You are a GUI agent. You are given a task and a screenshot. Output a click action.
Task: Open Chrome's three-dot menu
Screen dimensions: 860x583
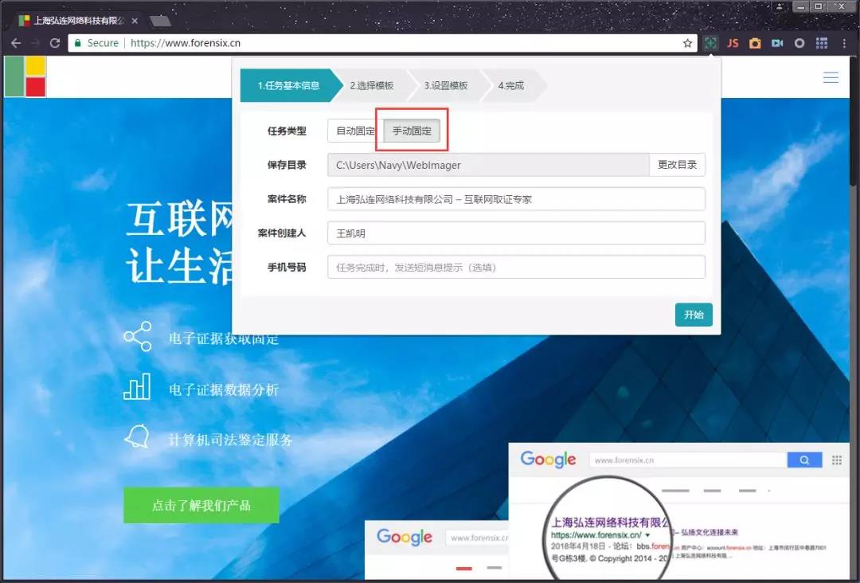[843, 43]
